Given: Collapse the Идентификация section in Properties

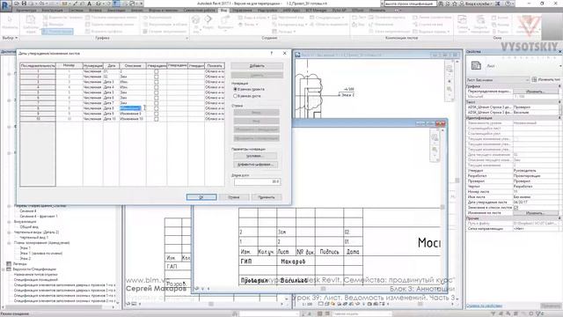Looking at the screenshot, I should [x=559, y=118].
